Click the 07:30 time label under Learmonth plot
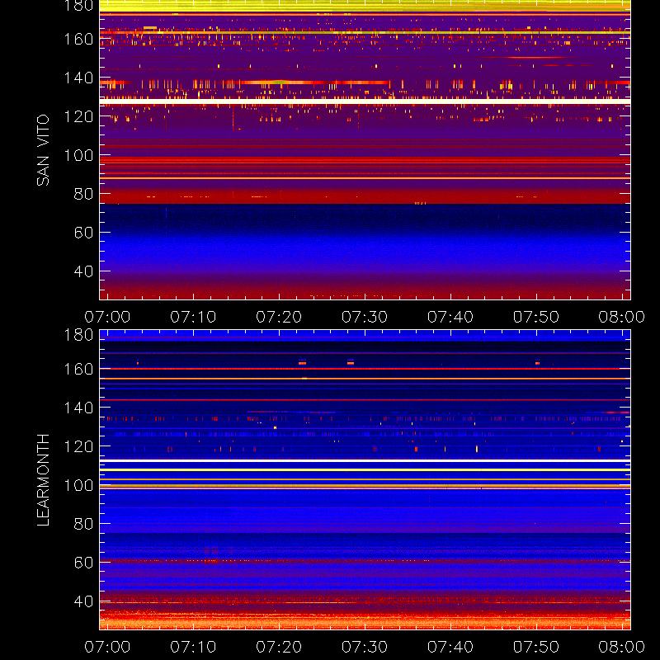The height and width of the screenshot is (660, 660). [x=365, y=647]
